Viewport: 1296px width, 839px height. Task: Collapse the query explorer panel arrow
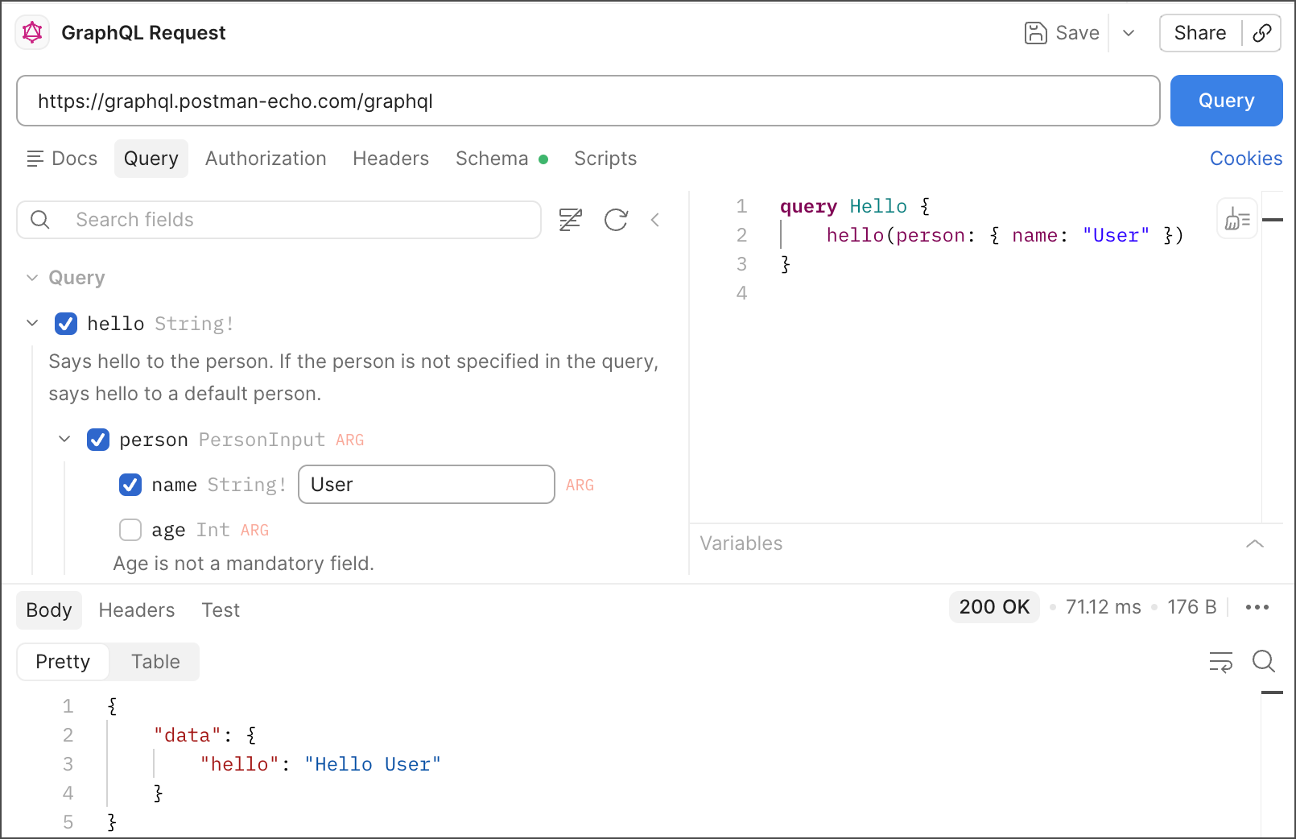(655, 220)
